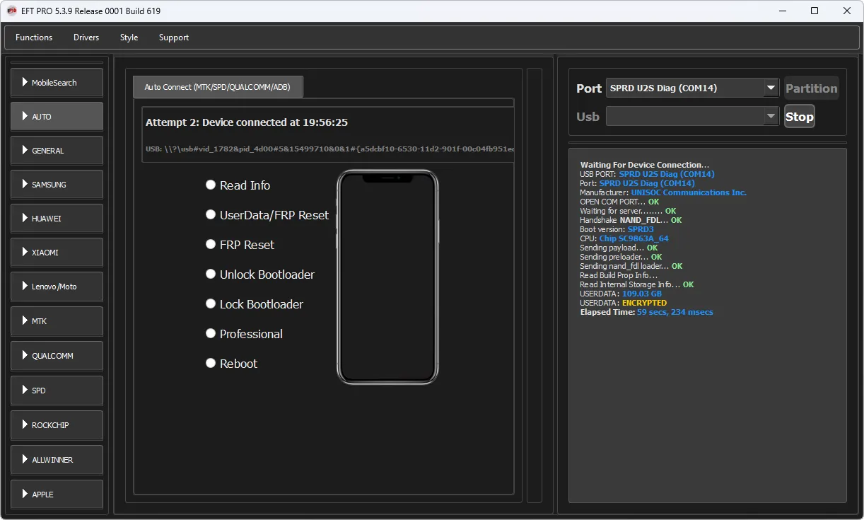Switch to the Auto Connect tab
Screen dimensions: 864x520
218,87
